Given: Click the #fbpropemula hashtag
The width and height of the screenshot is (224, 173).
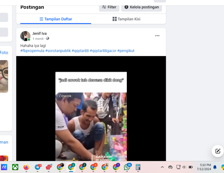Looking at the screenshot, I should (32, 51).
